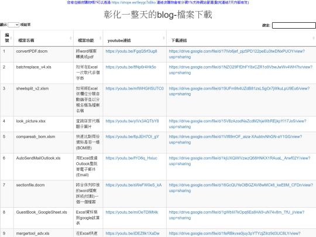Open Google Drive link for look_picture.xlsx
This screenshot has height=237, width=316.
pos(238,123)
